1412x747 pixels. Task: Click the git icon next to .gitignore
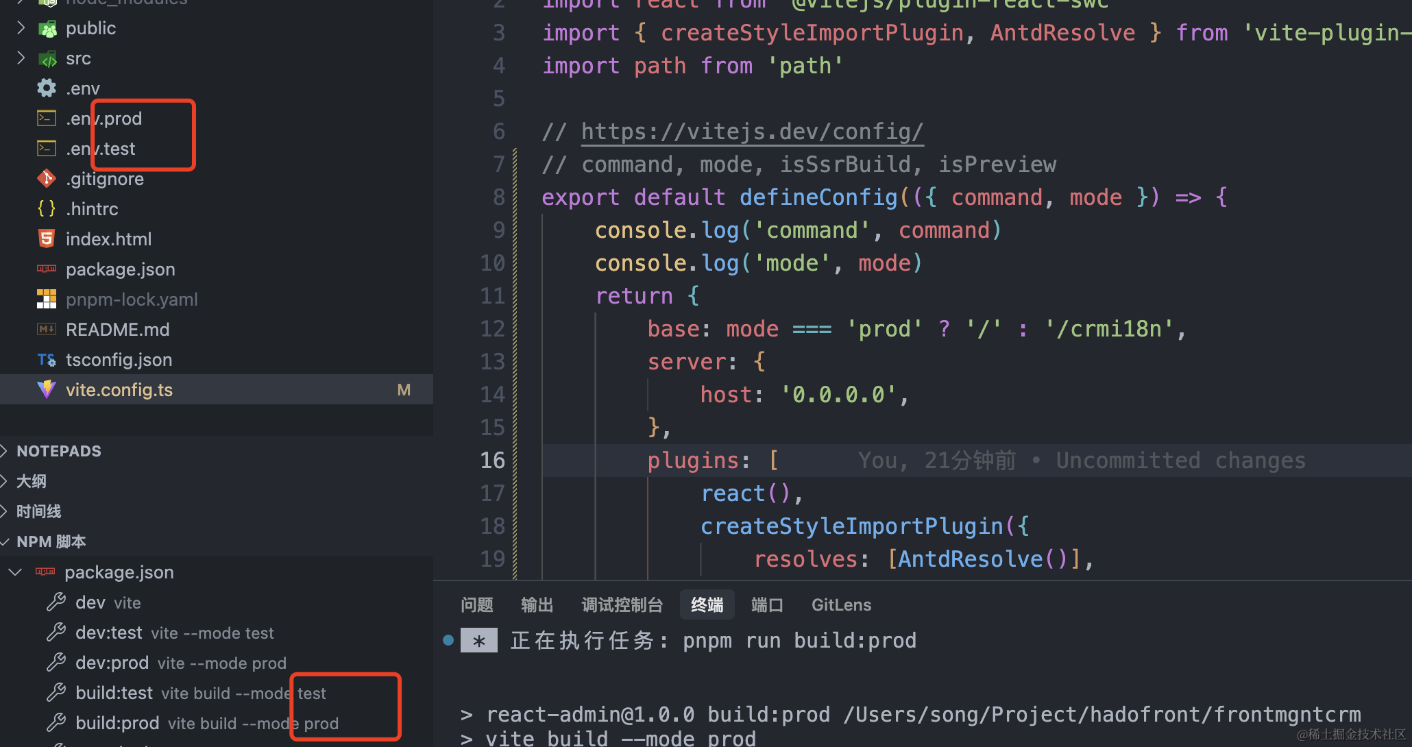pyautogui.click(x=46, y=179)
